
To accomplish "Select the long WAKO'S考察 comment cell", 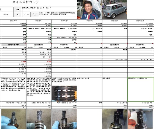I will coord(39,89).
